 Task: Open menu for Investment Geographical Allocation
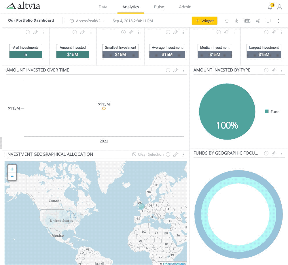click(x=183, y=155)
